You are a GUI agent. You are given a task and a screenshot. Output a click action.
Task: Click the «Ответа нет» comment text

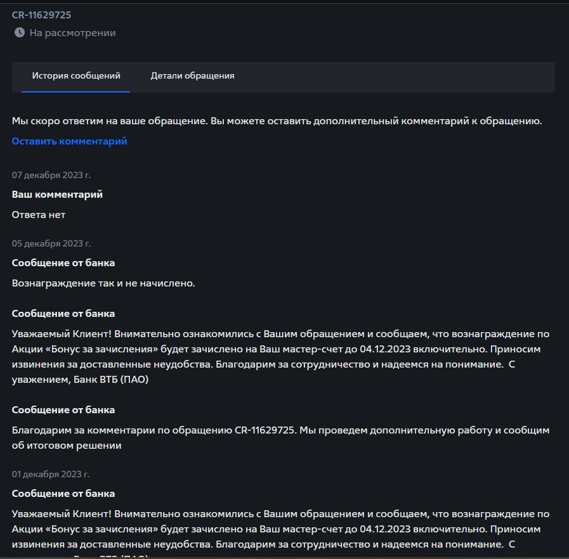coord(39,215)
